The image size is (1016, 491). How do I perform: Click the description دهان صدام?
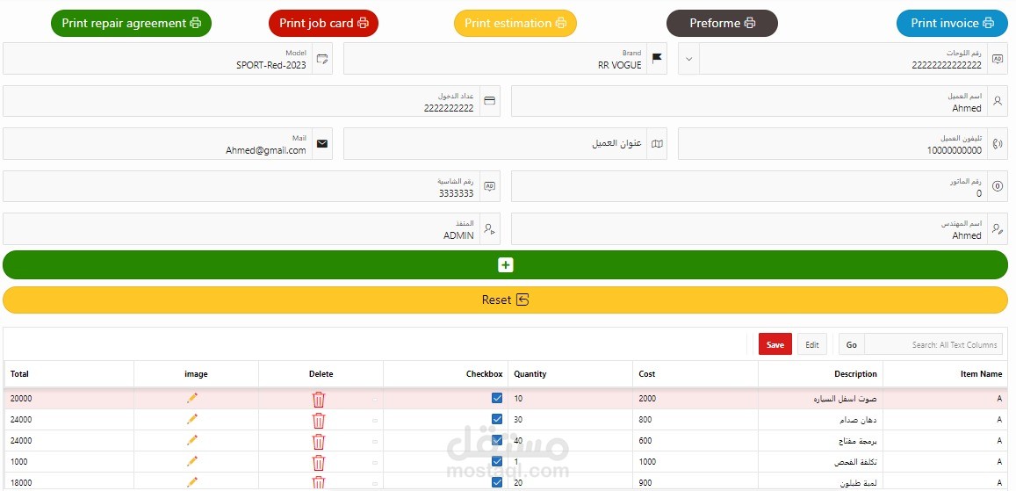[858, 420]
